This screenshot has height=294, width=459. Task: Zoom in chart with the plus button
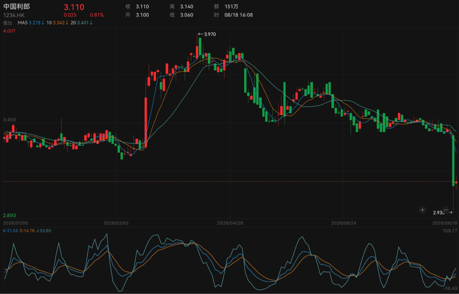pos(422,210)
